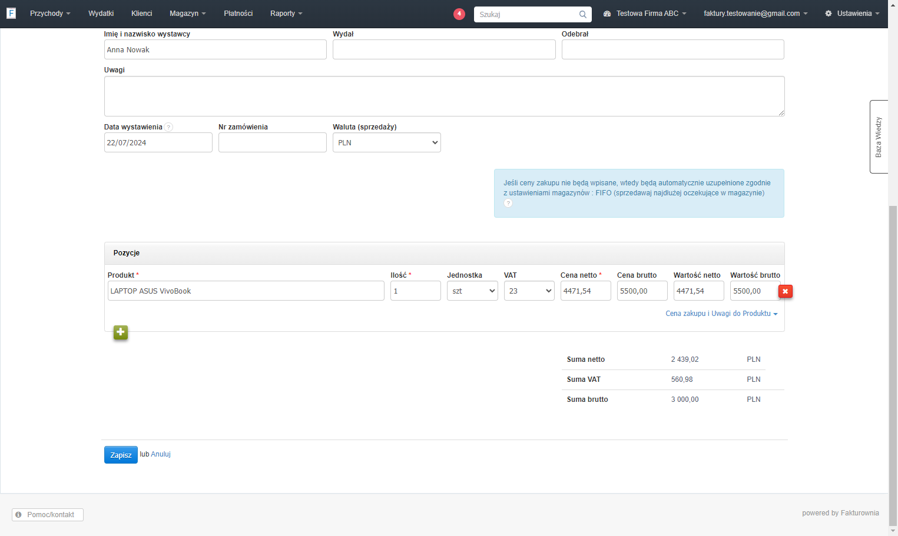Focus the Imię i nazwisko wystawcy field
This screenshot has height=536, width=898.
point(216,49)
